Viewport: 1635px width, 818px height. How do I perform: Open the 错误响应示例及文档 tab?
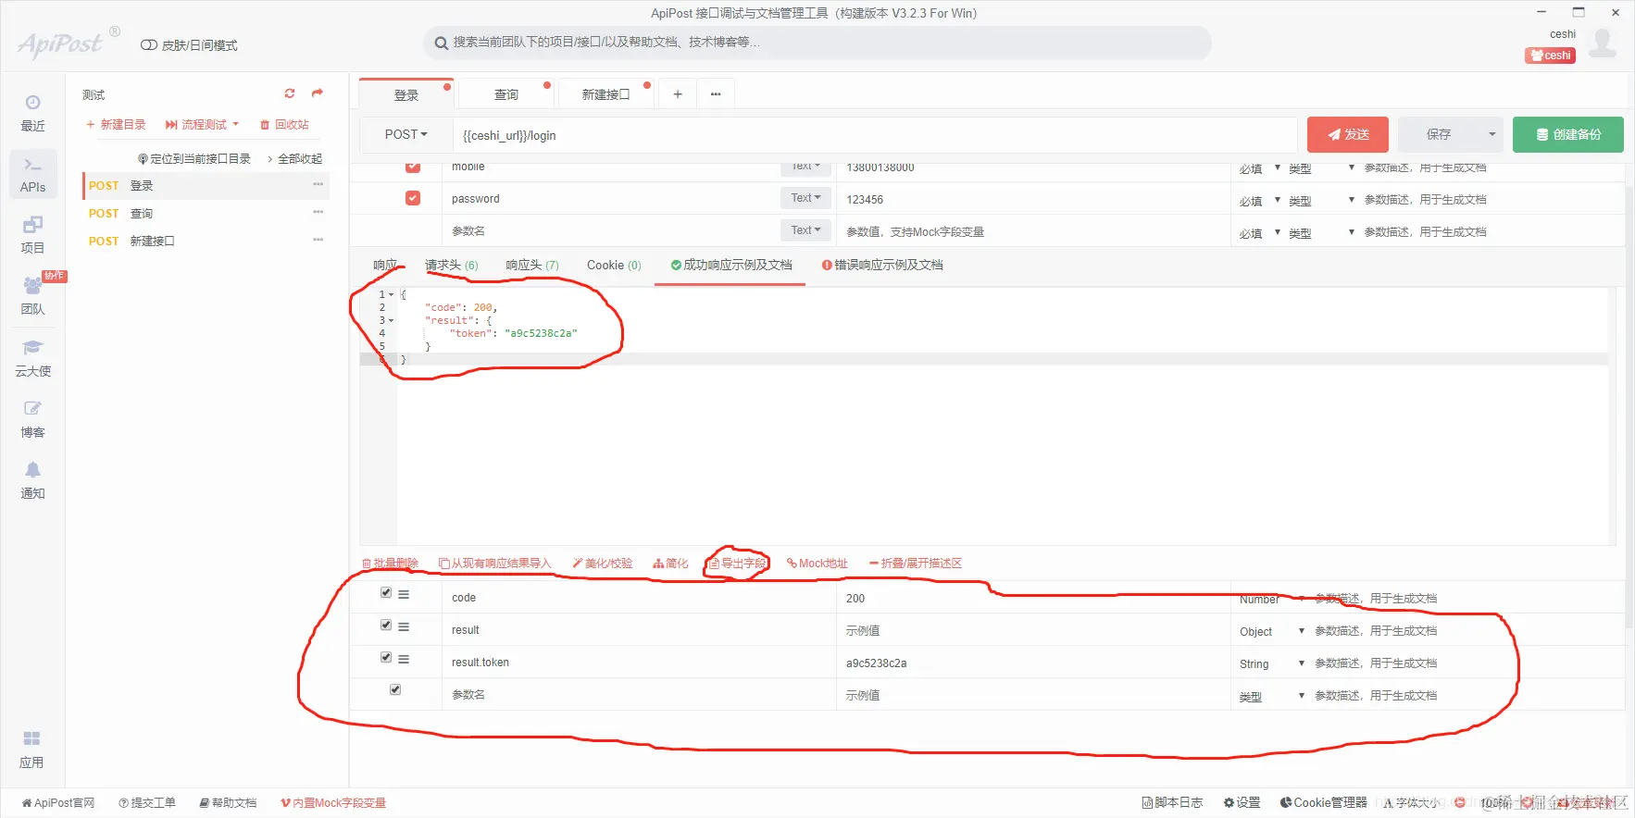[x=882, y=266]
